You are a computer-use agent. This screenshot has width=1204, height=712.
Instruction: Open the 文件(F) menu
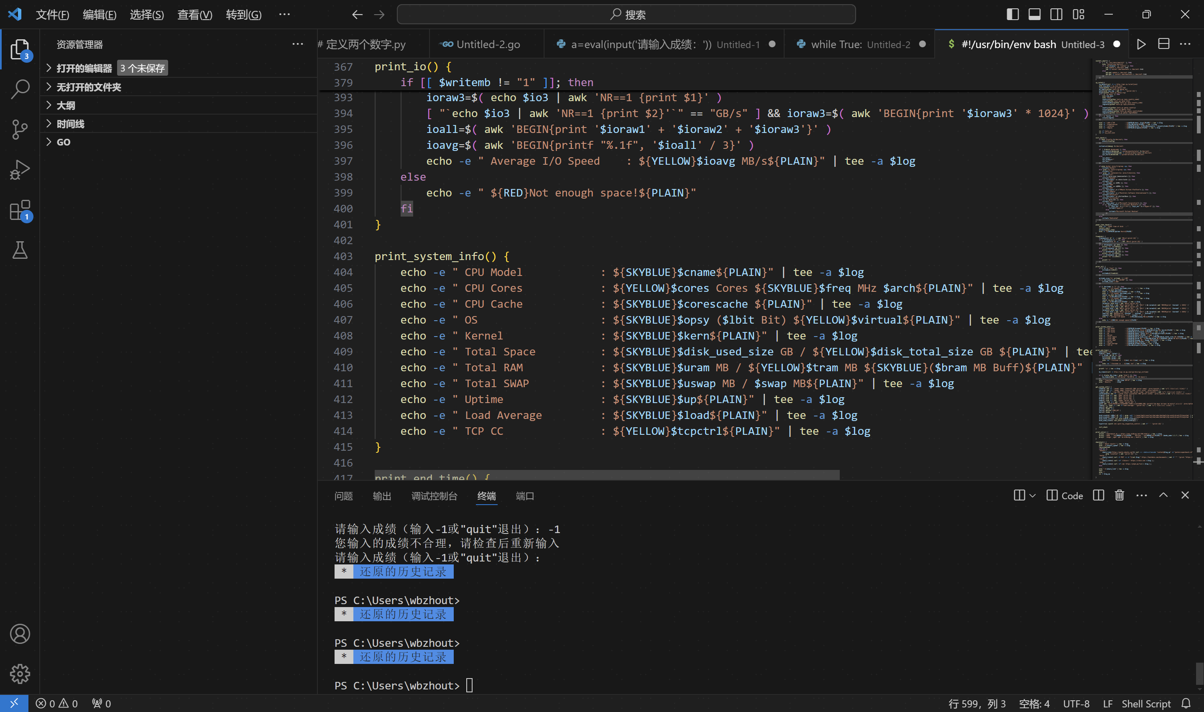(x=52, y=14)
